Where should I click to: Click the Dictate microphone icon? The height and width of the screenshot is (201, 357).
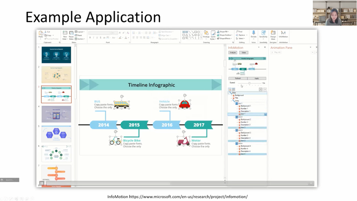click(254, 34)
